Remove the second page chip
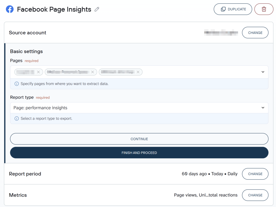Image resolution: width=276 pixels, height=207 pixels. coord(93,72)
